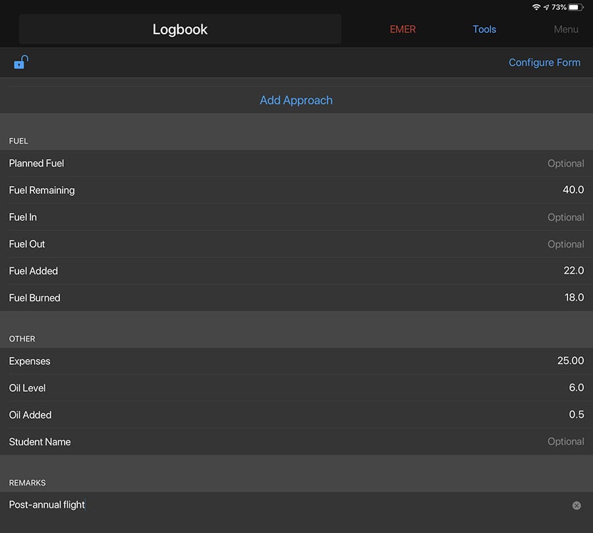
Task: Select the Fuel In optional field
Action: (x=565, y=217)
